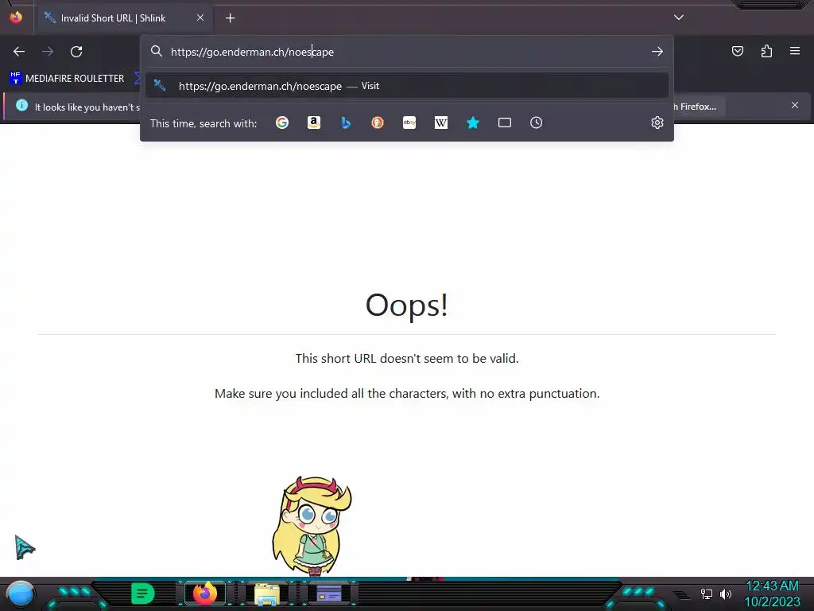Screen dimensions: 814x611
Task: Click the go arrow in the address bar
Action: [657, 52]
